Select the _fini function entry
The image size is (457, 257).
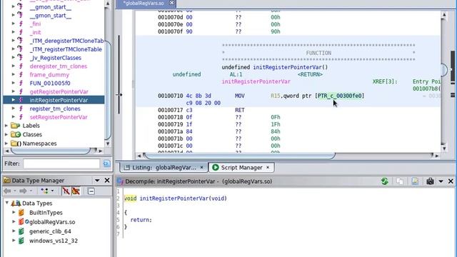click(35, 24)
